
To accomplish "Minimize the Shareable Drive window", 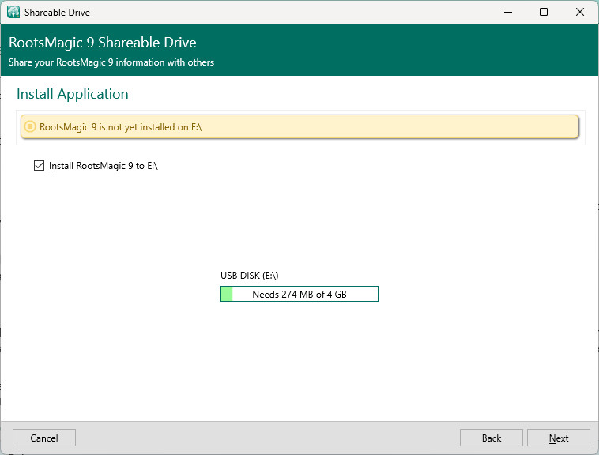I will click(507, 13).
